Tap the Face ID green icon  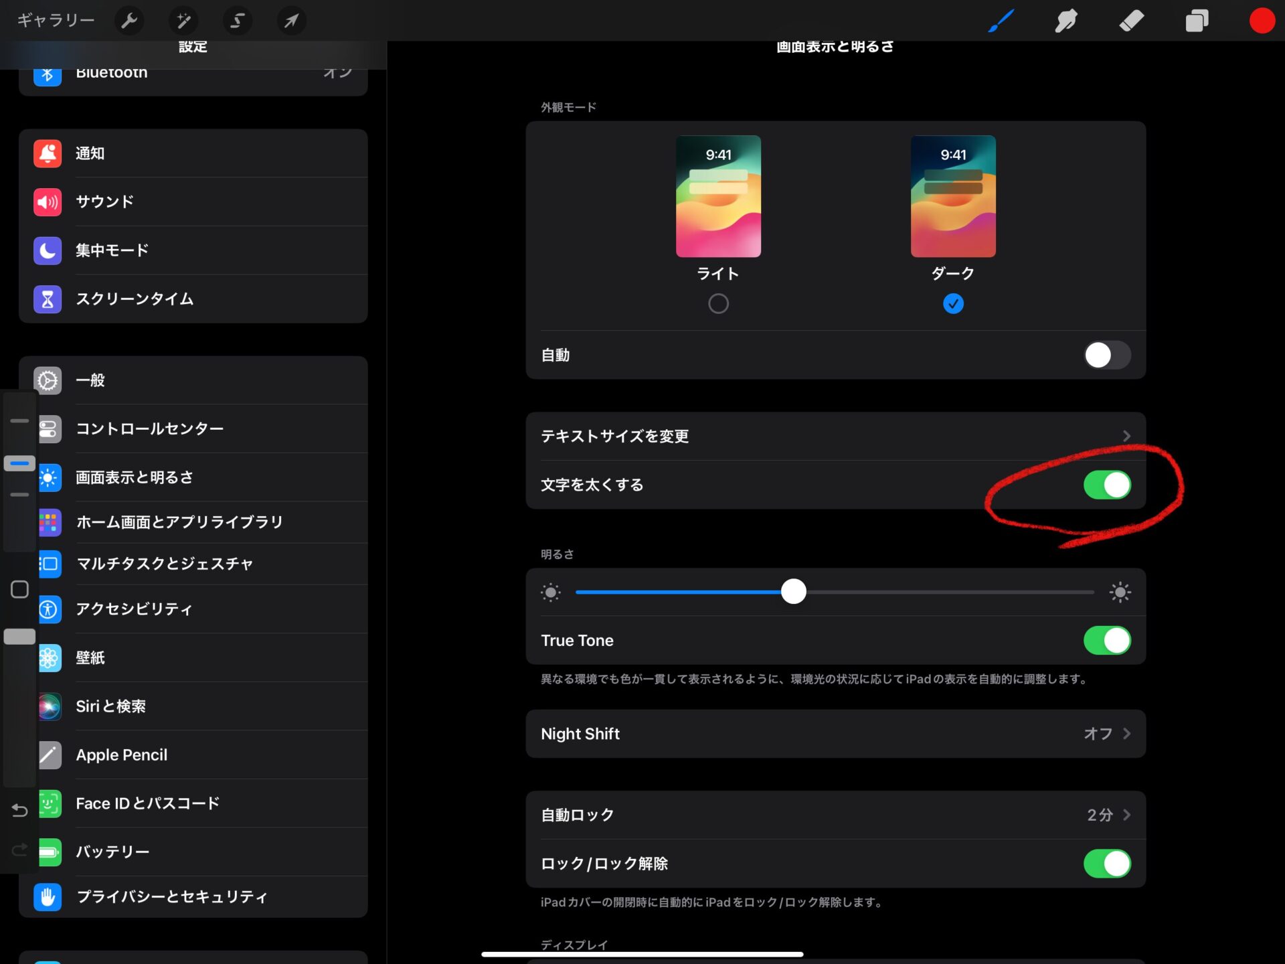pyautogui.click(x=50, y=803)
